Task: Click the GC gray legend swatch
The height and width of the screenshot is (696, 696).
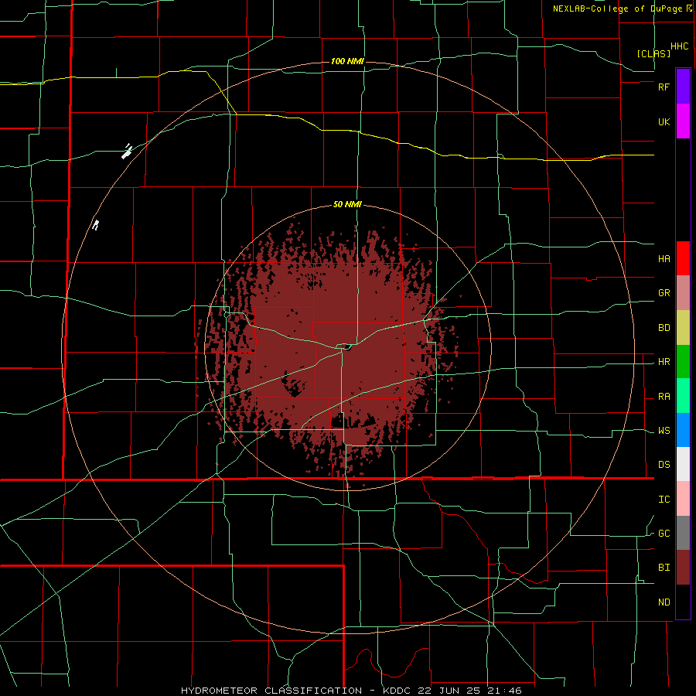Action: (x=683, y=533)
